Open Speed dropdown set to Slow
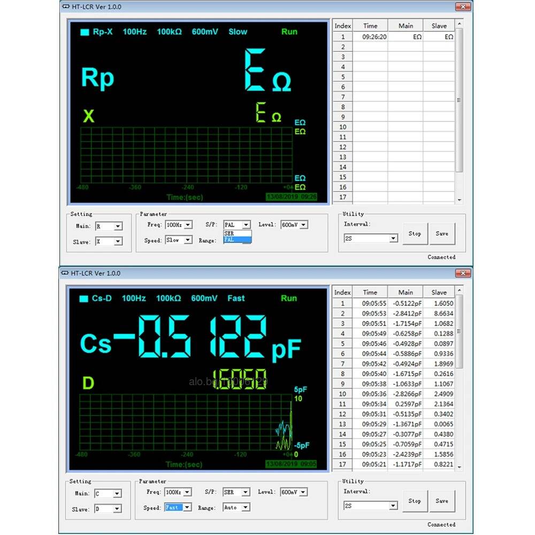This screenshot has width=535, height=535. pos(179,240)
